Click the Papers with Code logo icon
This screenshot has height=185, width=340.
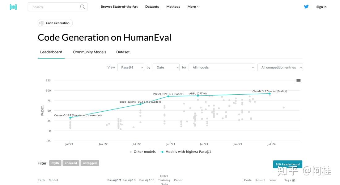(13, 7)
